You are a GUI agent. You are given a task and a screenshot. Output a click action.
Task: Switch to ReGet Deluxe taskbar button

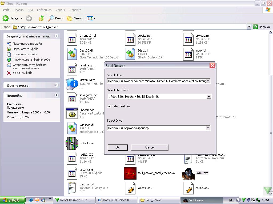coord(74,200)
